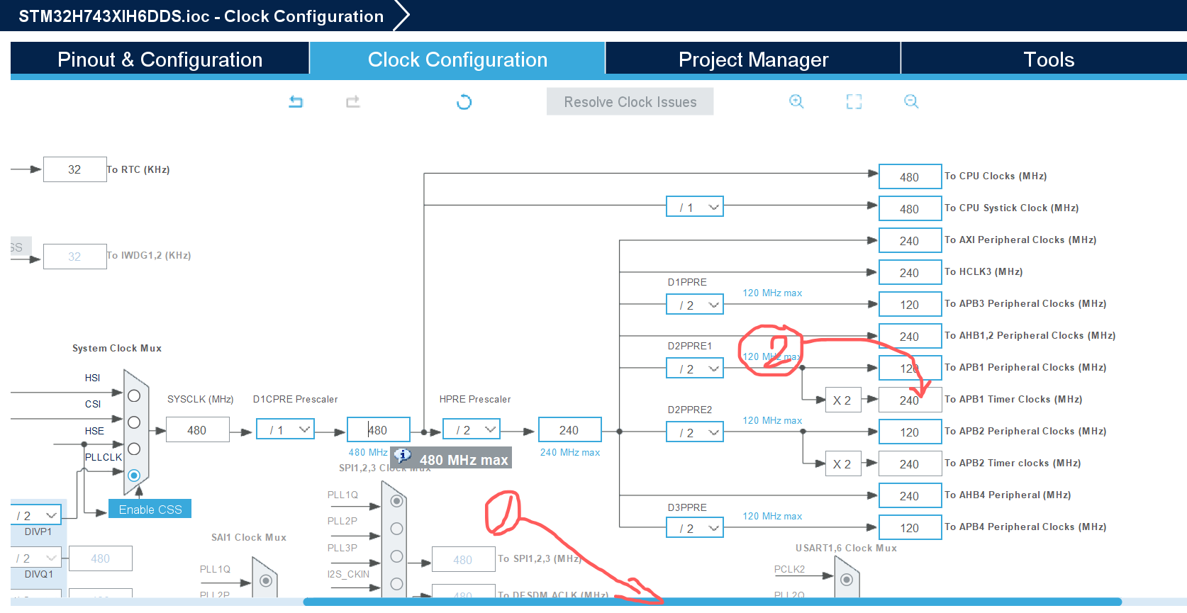Click the HPRE output 240 field

[569, 430]
